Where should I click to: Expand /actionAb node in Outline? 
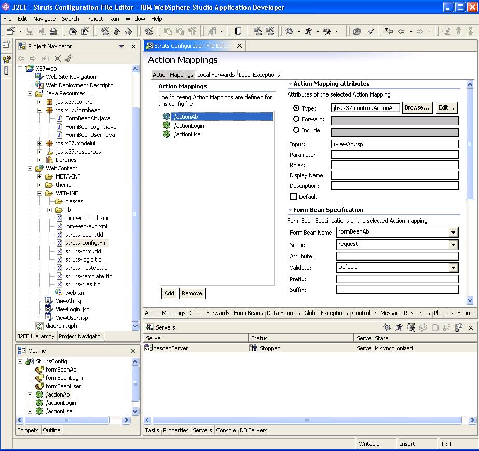click(30, 394)
